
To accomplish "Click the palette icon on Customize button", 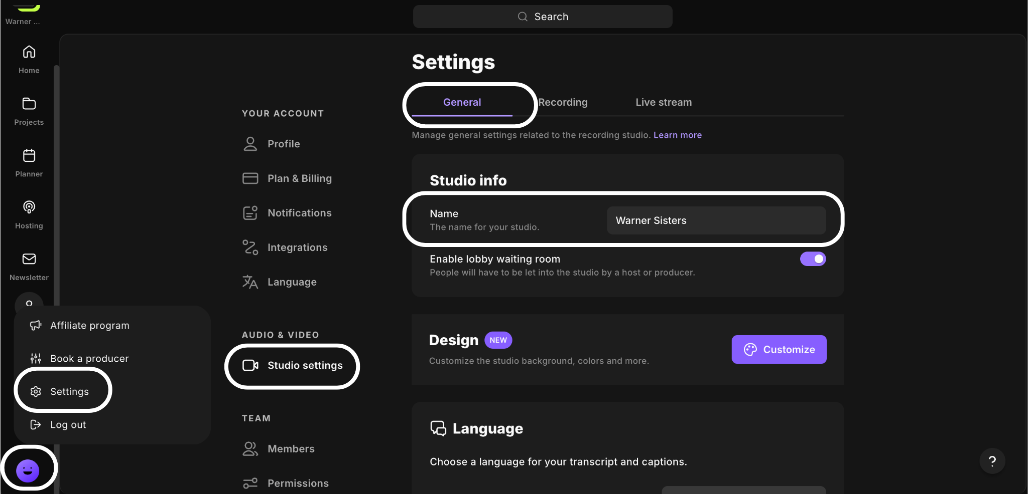I will click(750, 350).
